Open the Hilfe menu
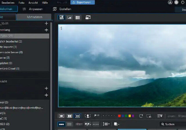The width and height of the screenshot is (186, 130). coord(45,3)
